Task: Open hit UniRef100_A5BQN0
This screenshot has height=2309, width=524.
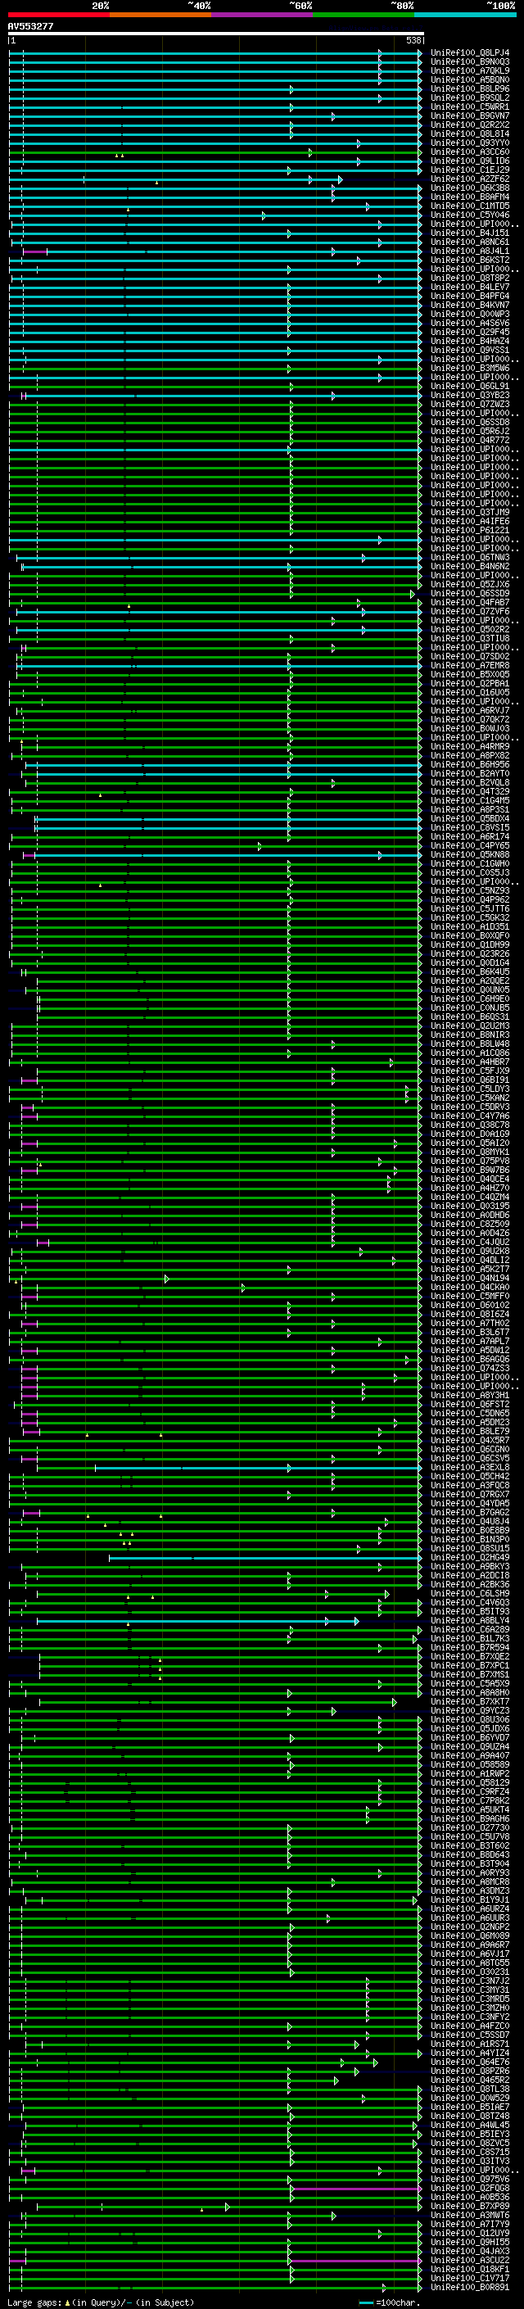Action: [470, 79]
